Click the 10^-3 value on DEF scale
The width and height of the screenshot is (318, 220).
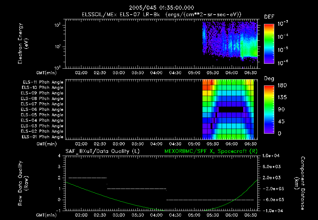283,24
